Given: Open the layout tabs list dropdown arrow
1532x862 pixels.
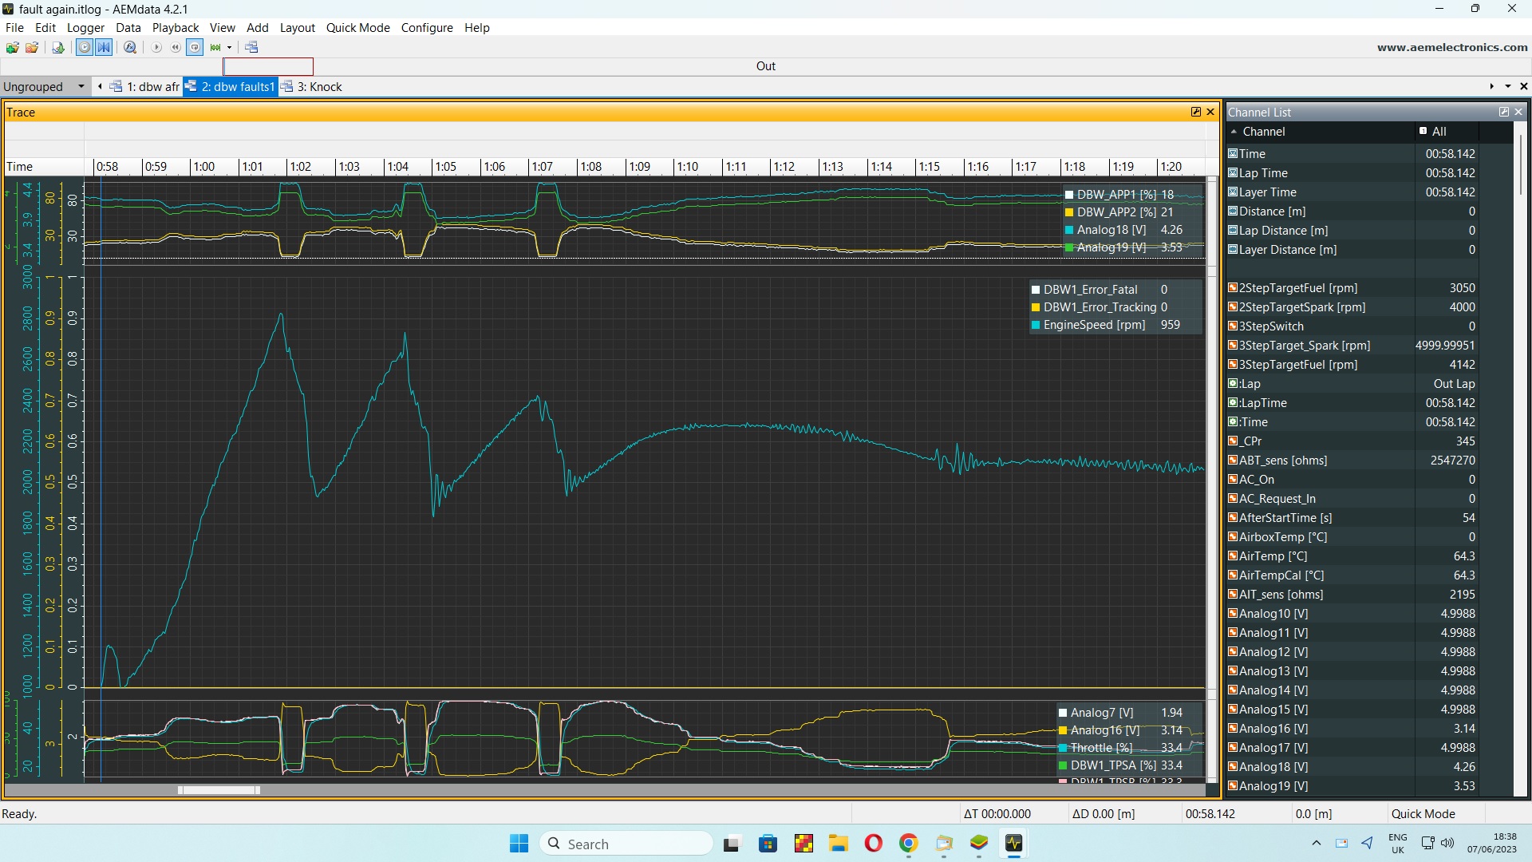Looking at the screenshot, I should [x=1507, y=86].
